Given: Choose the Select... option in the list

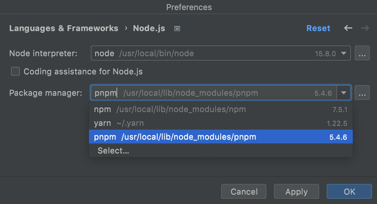Looking at the screenshot, I should point(113,151).
